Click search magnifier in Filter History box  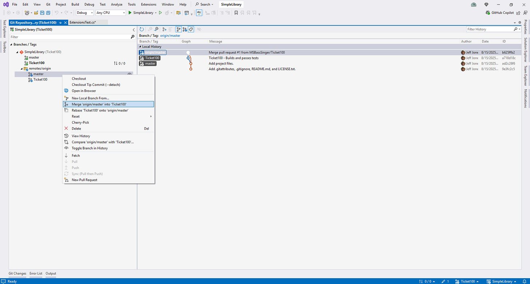coord(515,29)
